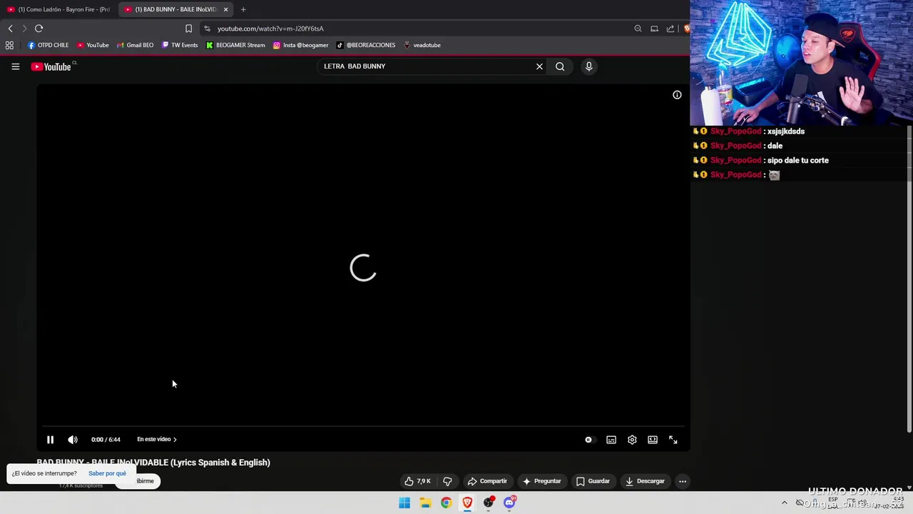Switch to theater mode
This screenshot has width=913, height=514.
pos(653,440)
